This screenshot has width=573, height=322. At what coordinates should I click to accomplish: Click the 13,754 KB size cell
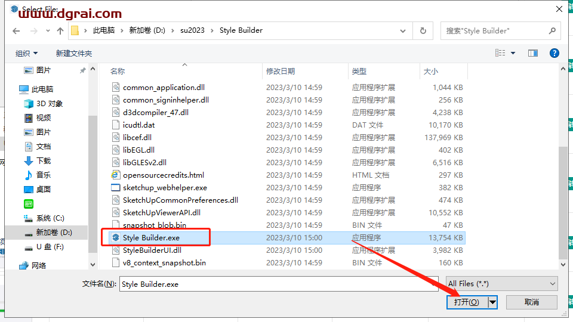[445, 238]
